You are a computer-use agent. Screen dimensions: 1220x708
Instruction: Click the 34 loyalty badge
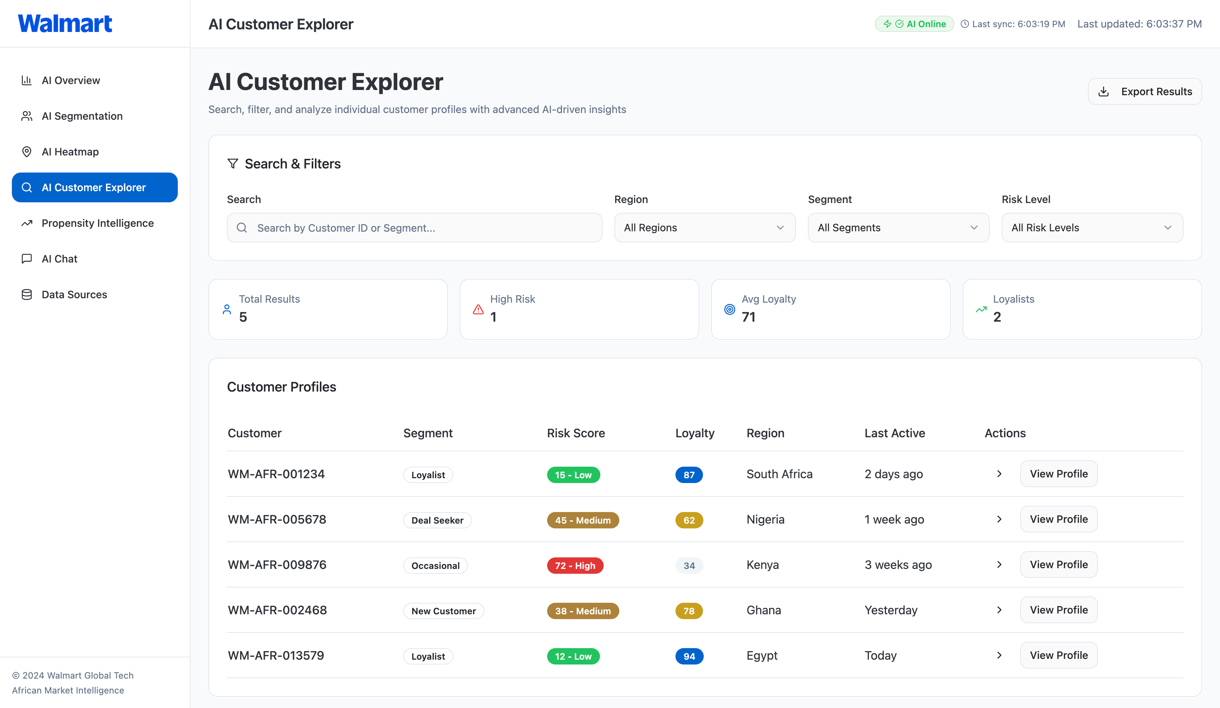[x=689, y=566]
